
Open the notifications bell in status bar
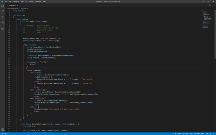[x=213, y=134]
